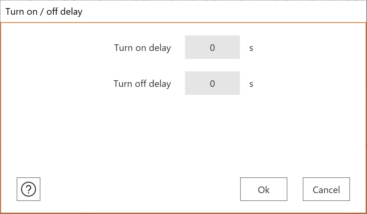Confirm the delay settings with Ok
This screenshot has height=214, width=367.
click(264, 189)
